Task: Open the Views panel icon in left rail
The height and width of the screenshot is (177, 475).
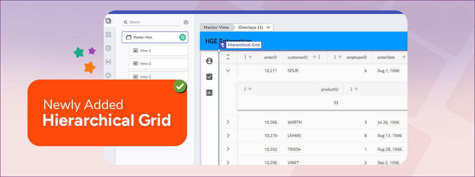Action: point(108,21)
